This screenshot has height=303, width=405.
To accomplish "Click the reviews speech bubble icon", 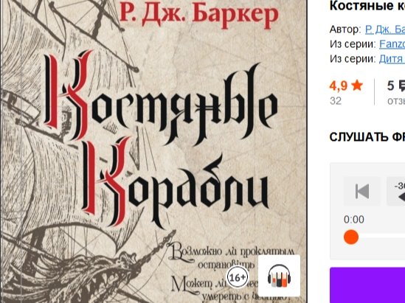I will pyautogui.click(x=402, y=86).
